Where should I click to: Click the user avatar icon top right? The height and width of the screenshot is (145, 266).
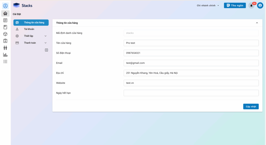[260, 5]
